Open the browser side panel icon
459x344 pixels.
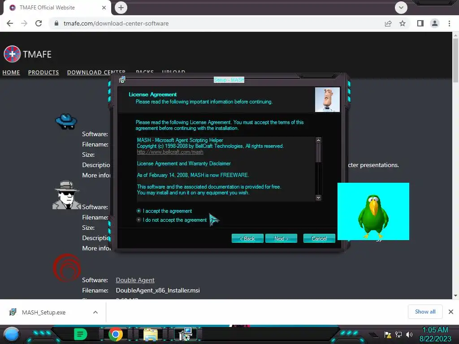click(420, 23)
